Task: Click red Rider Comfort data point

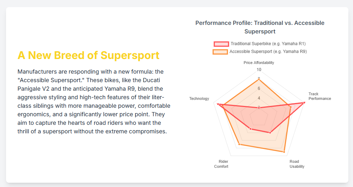Action: click(251, 129)
